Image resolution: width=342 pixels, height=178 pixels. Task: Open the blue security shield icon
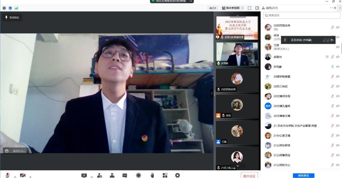(10, 8)
